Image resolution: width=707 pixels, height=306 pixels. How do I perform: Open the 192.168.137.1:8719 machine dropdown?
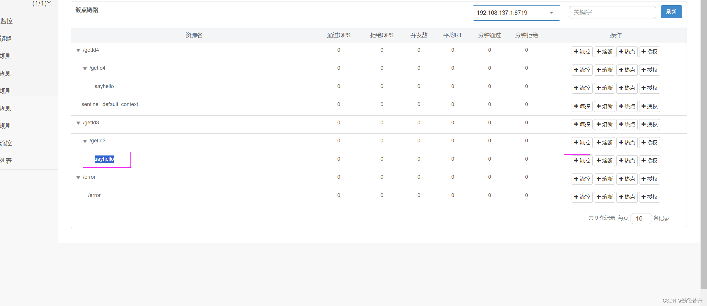[516, 13]
